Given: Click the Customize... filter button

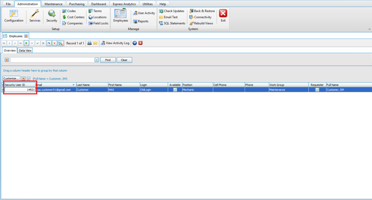Looking at the screenshot, I should [x=11, y=78].
